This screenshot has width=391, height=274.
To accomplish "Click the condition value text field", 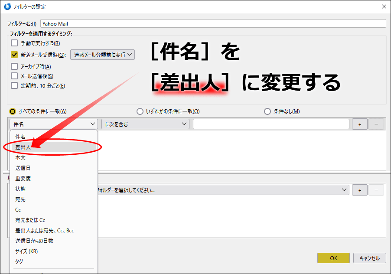I will pos(271,124).
